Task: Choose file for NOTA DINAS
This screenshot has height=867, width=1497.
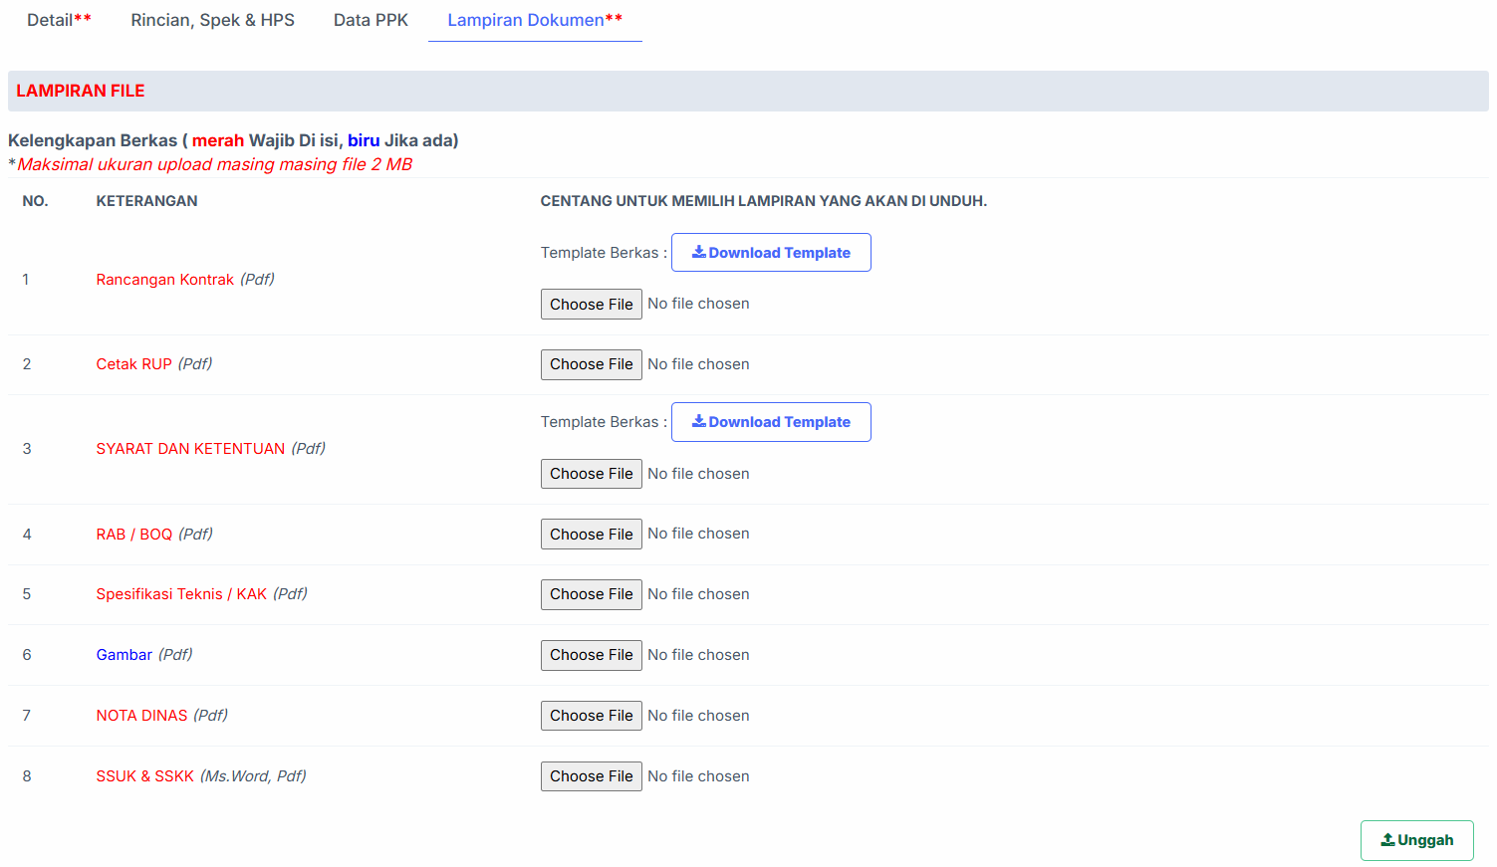Action: [591, 716]
